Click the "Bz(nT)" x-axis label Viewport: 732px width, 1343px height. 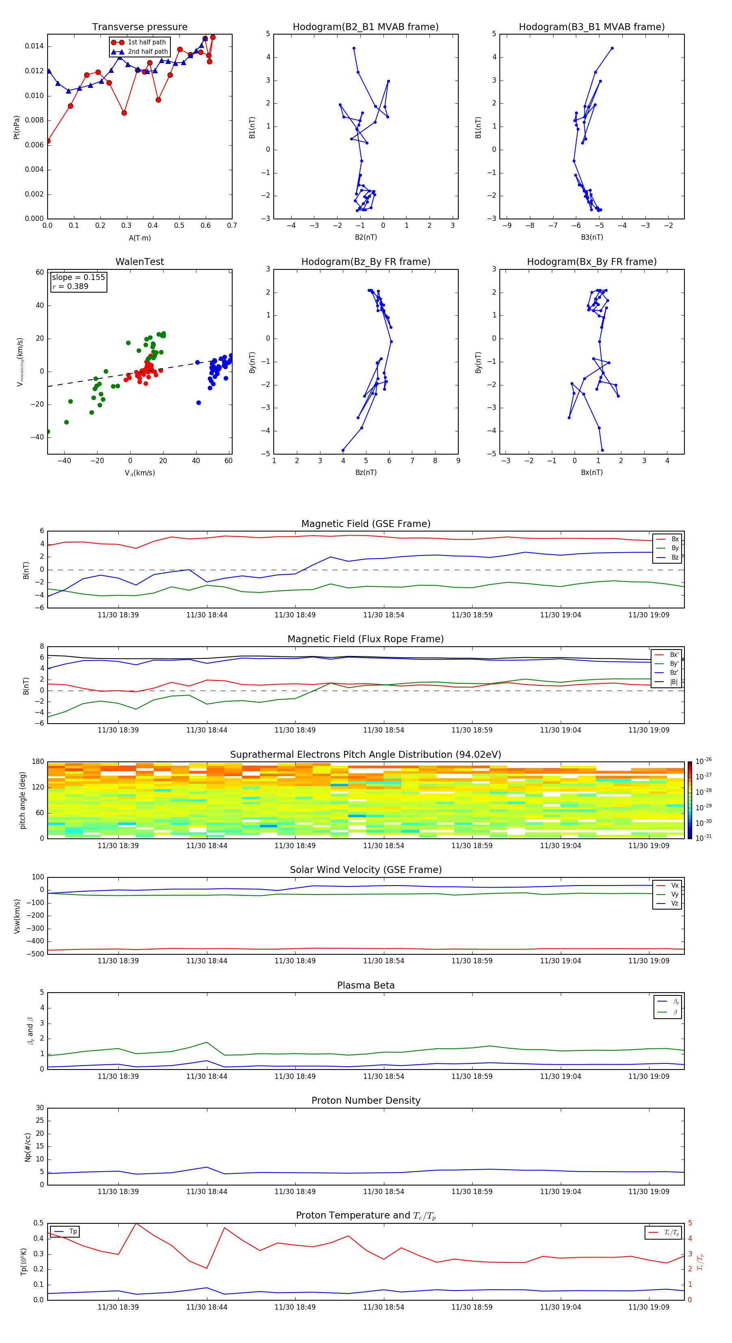366,472
